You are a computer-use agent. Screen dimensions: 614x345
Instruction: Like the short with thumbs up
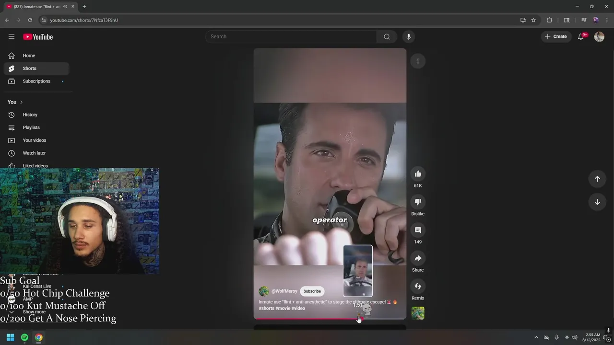[x=418, y=174]
